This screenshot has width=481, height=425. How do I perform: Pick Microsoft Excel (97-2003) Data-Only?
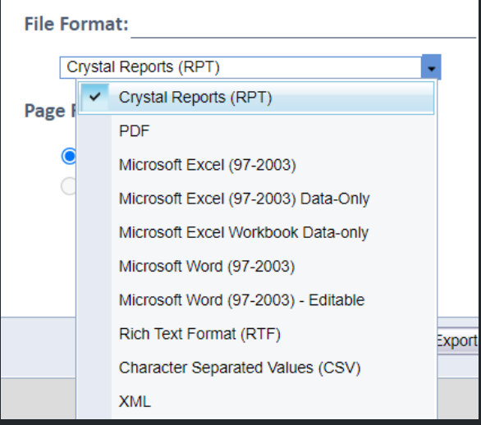(256, 199)
